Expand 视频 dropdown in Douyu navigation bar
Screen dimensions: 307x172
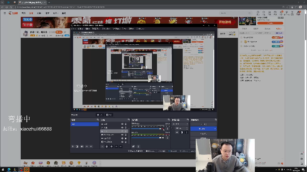(x=56, y=13)
